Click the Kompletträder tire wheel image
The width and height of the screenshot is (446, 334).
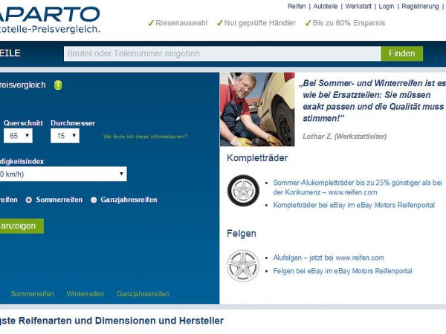pyautogui.click(x=243, y=190)
